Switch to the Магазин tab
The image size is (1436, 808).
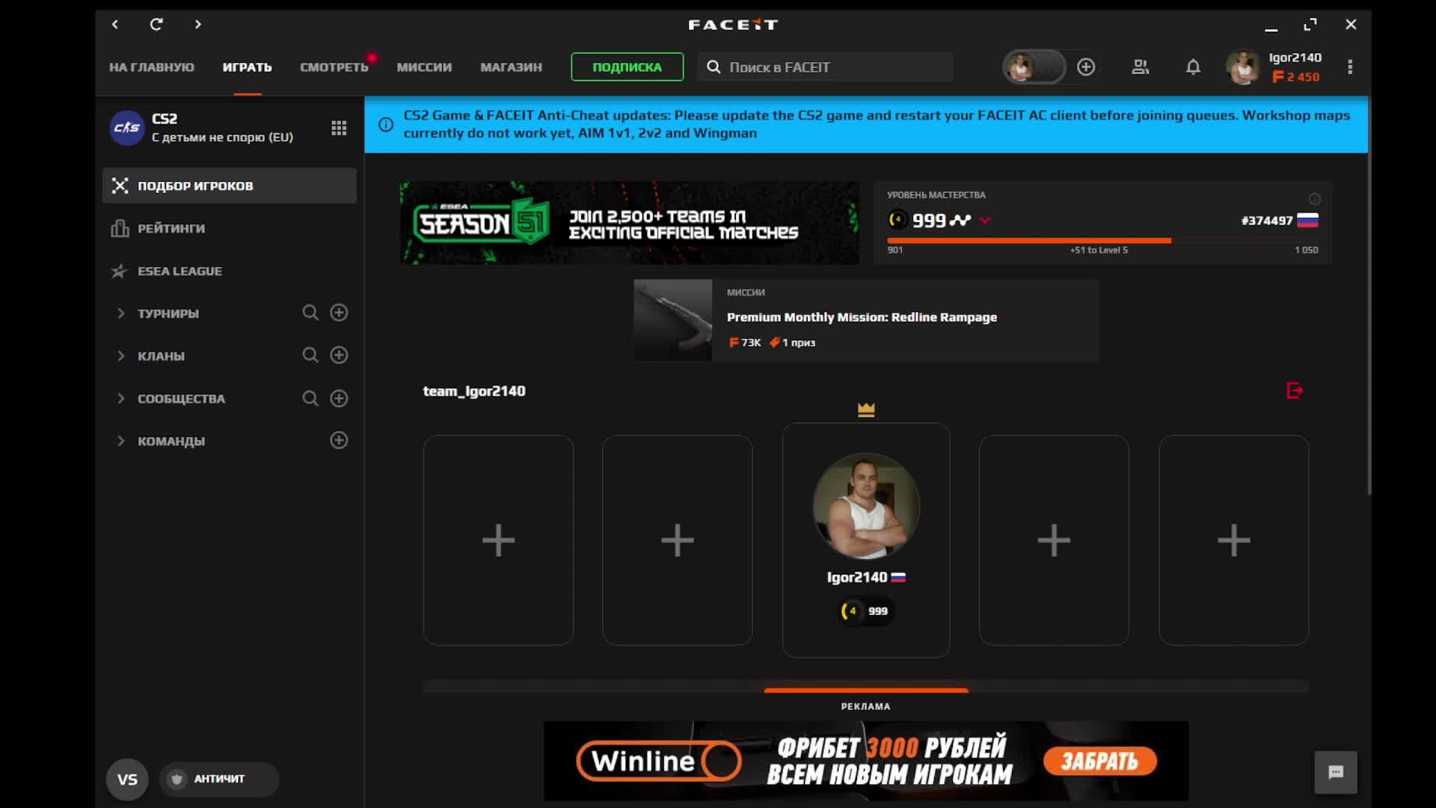tap(511, 67)
